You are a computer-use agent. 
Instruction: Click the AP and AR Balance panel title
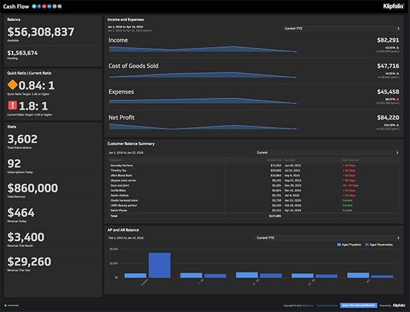[123, 230]
